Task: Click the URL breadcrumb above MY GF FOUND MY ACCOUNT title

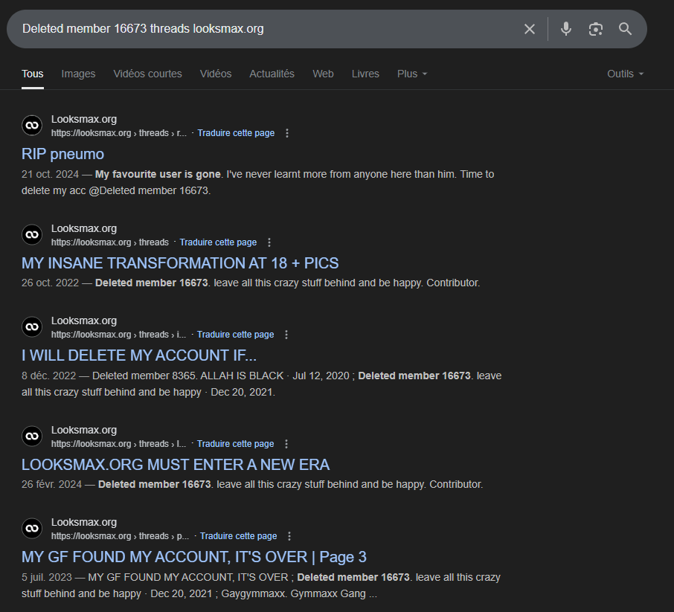Action: [121, 536]
